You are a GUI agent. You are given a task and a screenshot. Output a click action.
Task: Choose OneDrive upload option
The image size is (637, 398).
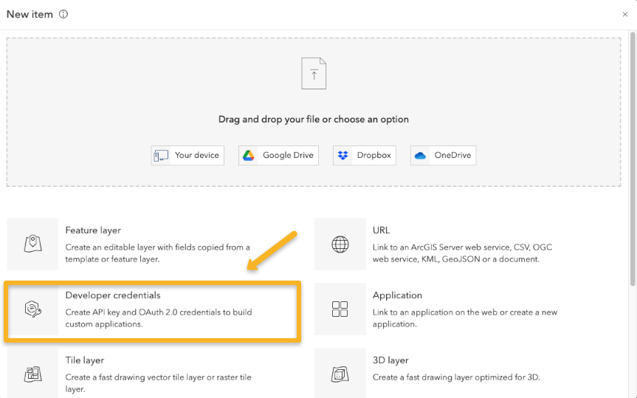click(443, 155)
